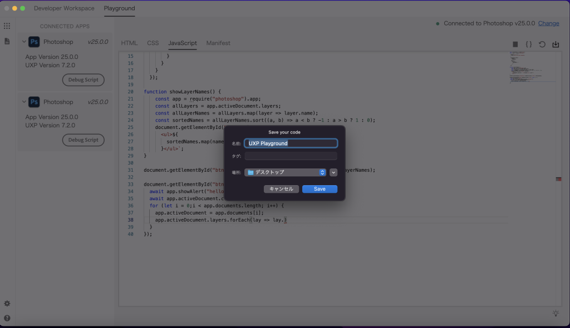Open the 場所 dropdown showing デスクトップ
Viewport: 570px width, 328px height.
286,172
